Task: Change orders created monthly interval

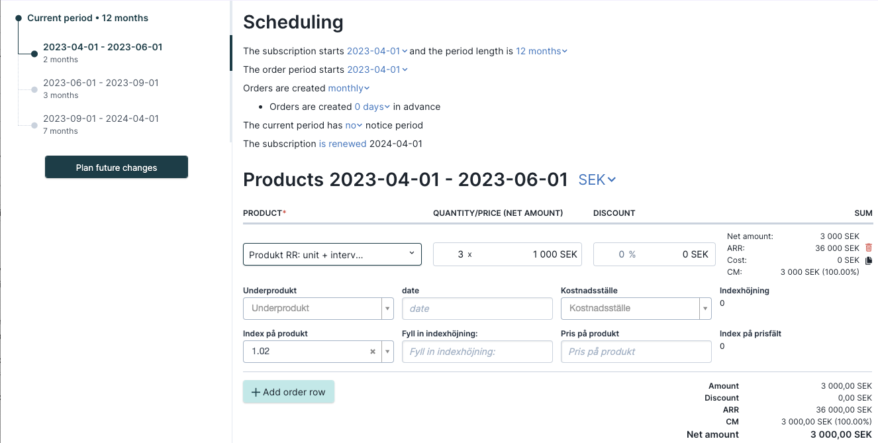Action: pyautogui.click(x=349, y=88)
